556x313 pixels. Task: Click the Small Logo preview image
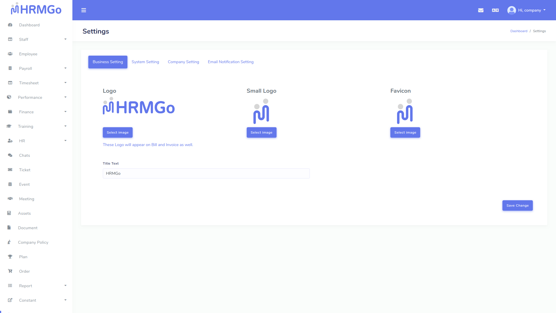pos(261,111)
